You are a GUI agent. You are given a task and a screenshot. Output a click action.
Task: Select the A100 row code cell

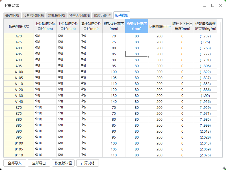pos(19,72)
